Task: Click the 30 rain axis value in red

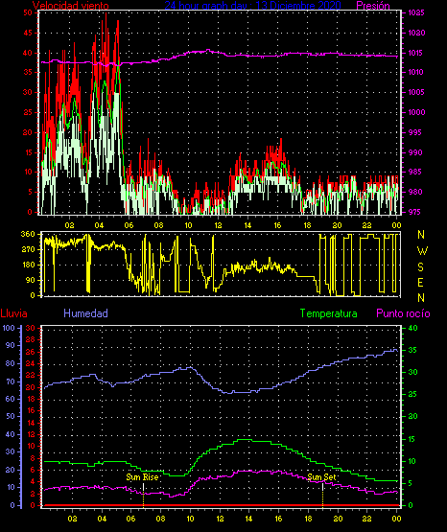Action: (31, 328)
